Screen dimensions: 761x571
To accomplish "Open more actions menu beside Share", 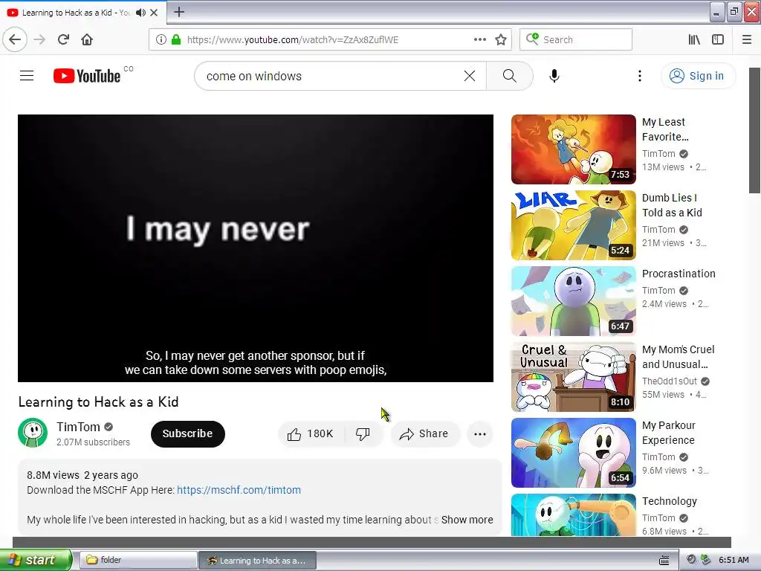I will (x=479, y=434).
